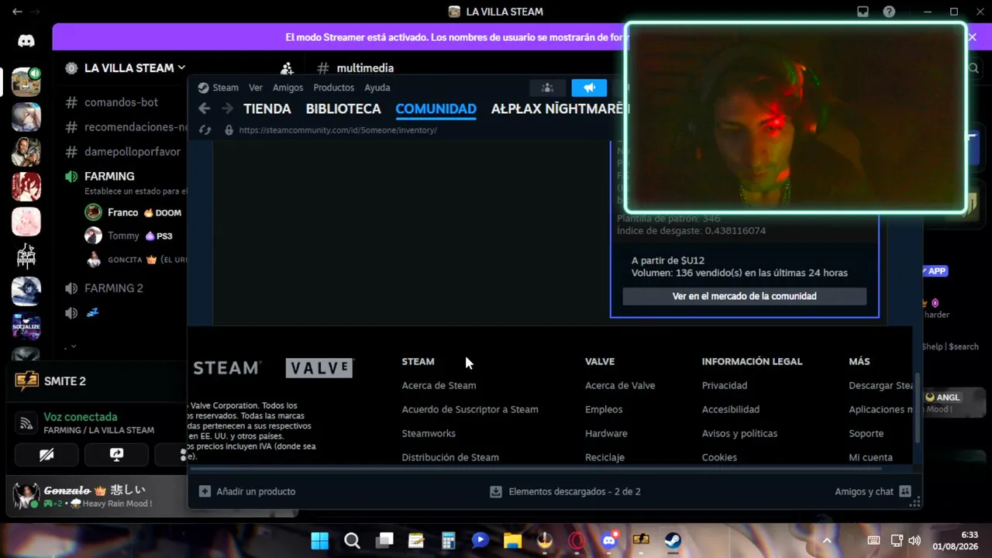Click Steam page horizontal scrollbar
The width and height of the screenshot is (992, 558).
coord(536,468)
